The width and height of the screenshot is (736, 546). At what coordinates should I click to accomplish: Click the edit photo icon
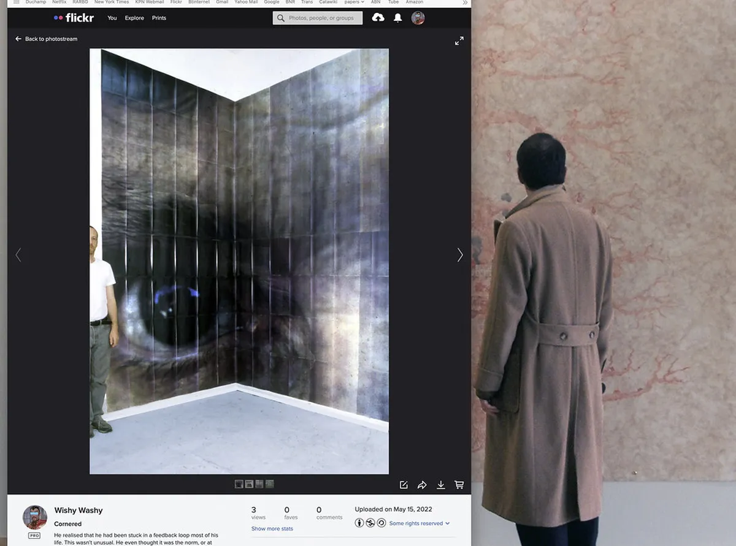pos(404,485)
